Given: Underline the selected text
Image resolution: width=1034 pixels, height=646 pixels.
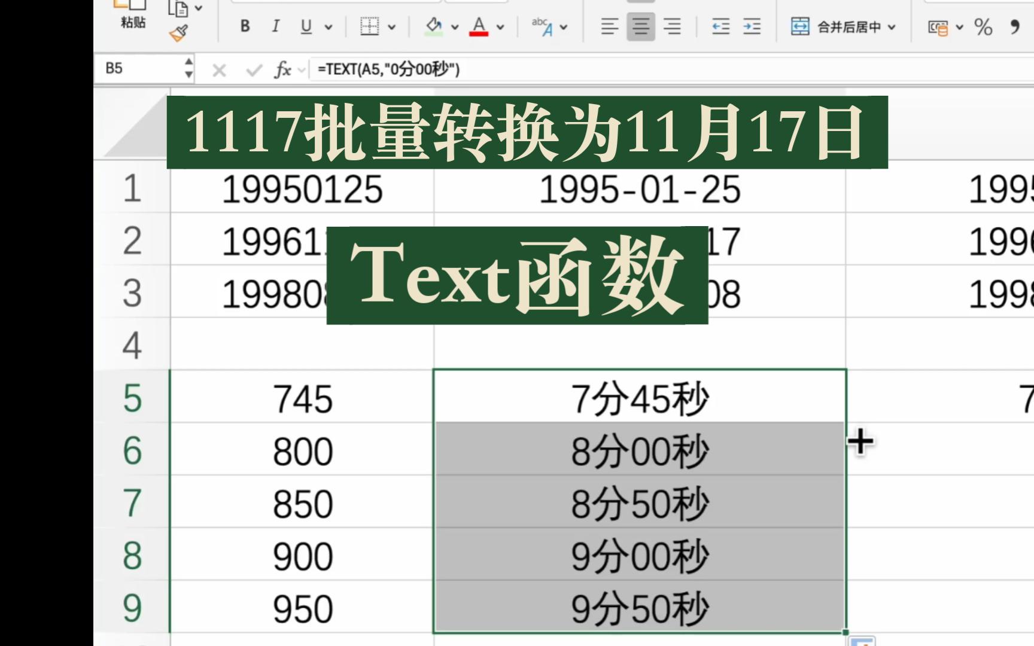Looking at the screenshot, I should (305, 26).
